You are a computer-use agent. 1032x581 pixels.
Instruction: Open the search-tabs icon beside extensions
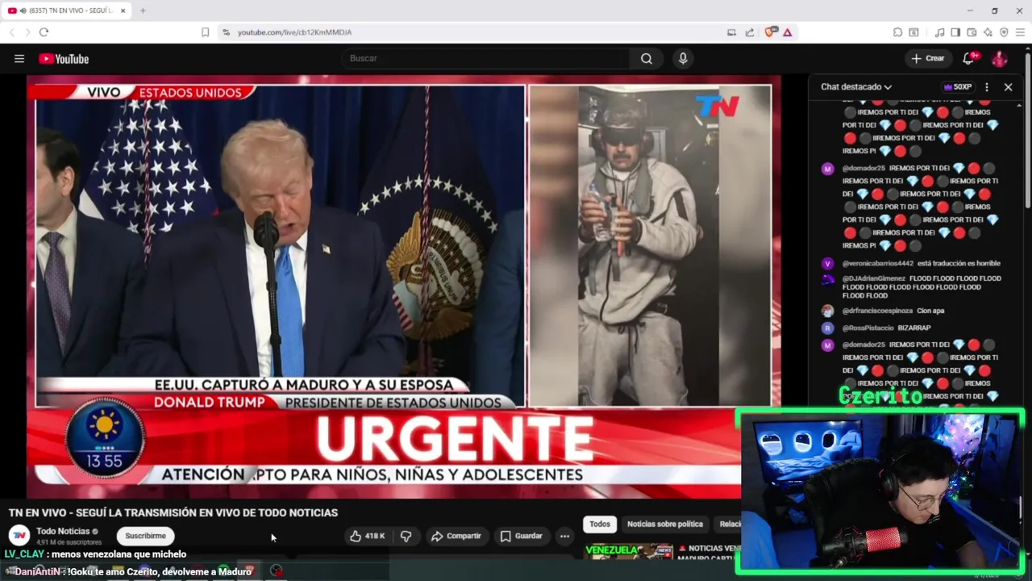(x=913, y=32)
